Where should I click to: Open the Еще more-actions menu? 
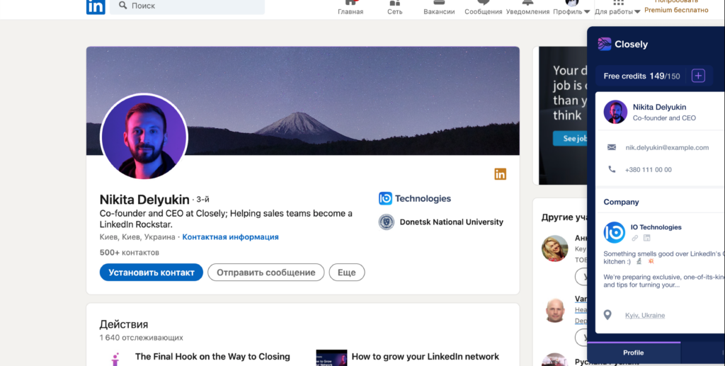[x=347, y=272]
